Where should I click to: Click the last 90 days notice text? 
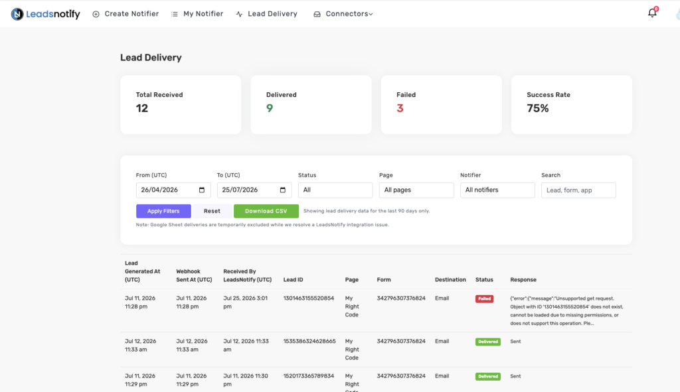point(367,211)
